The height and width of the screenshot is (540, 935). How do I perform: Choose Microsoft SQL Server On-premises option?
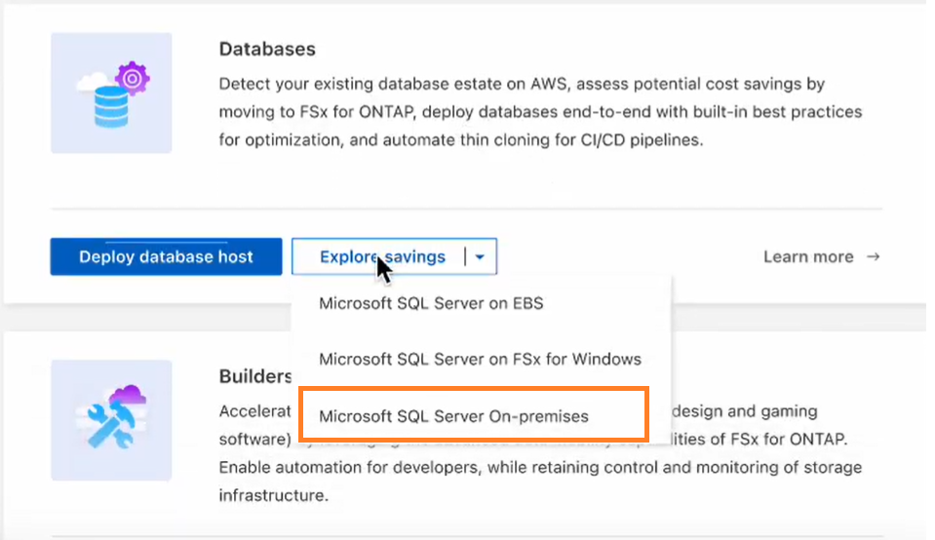coord(453,416)
